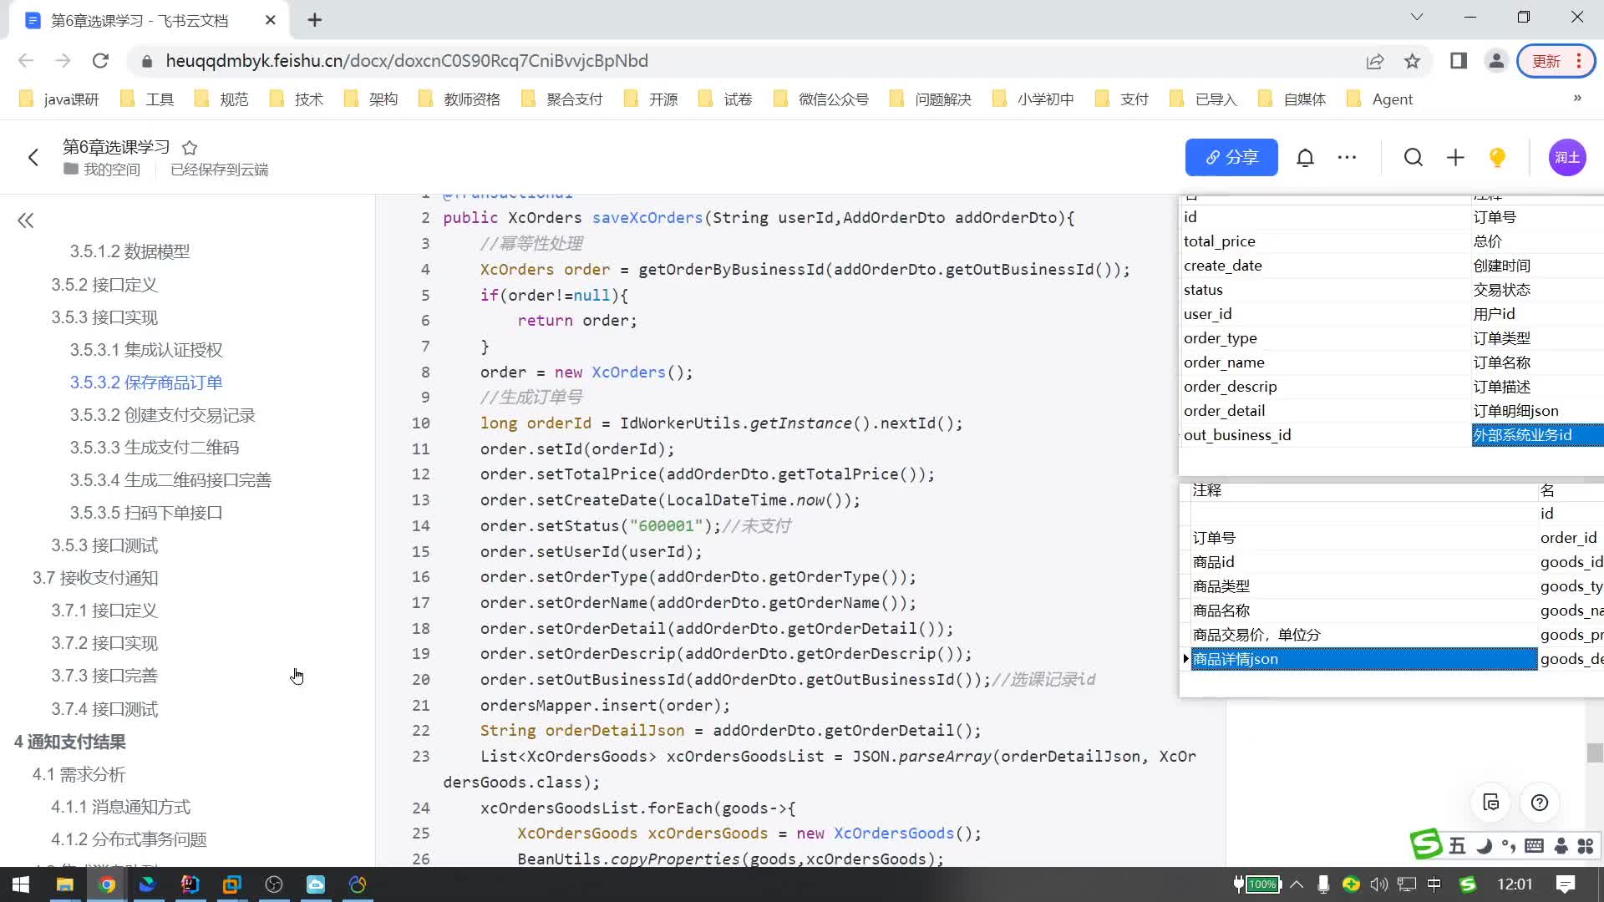1604x902 pixels.
Task: Open the notifications bell
Action: pos(1305,157)
